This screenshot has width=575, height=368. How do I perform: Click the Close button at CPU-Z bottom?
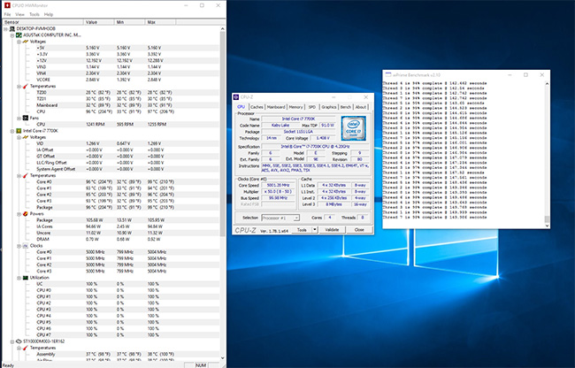tap(359, 230)
